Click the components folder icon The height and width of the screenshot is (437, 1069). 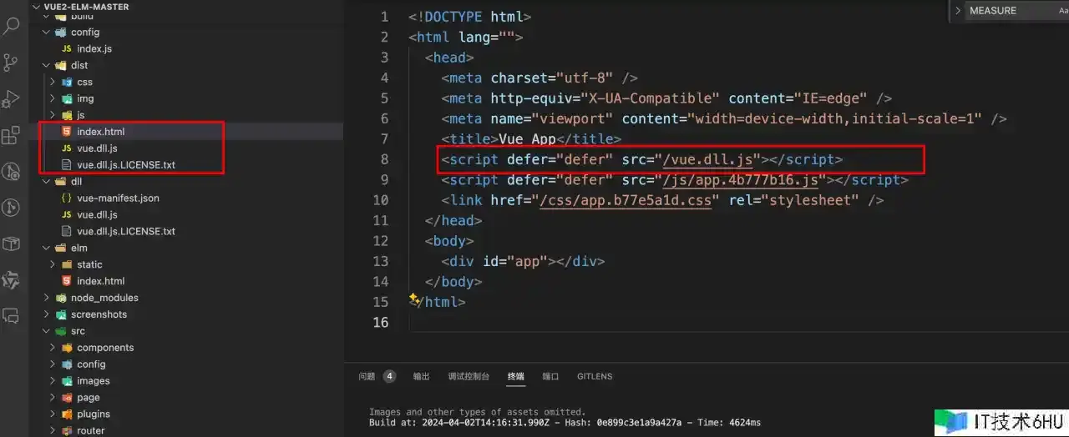pyautogui.click(x=67, y=348)
